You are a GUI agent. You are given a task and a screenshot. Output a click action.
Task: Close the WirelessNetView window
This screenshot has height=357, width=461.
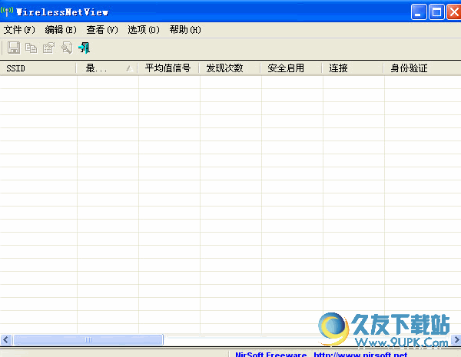coord(454,12)
